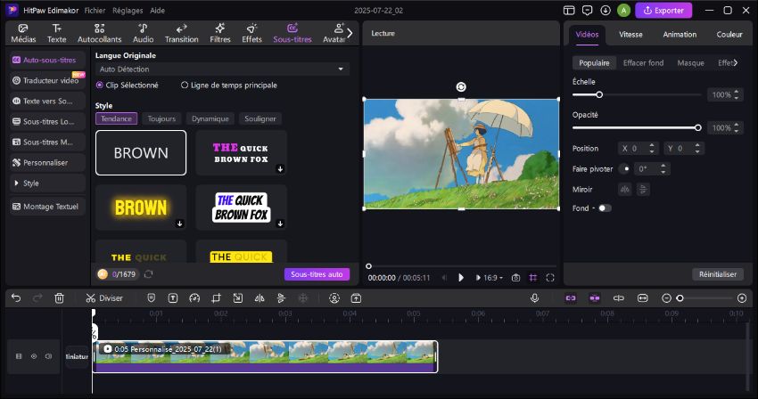Click the Échelle slider handle

pyautogui.click(x=599, y=94)
